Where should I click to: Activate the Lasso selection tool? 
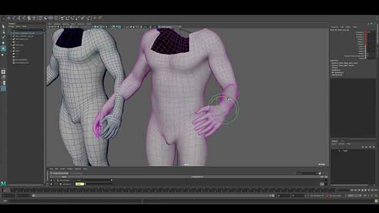[x=3, y=31]
